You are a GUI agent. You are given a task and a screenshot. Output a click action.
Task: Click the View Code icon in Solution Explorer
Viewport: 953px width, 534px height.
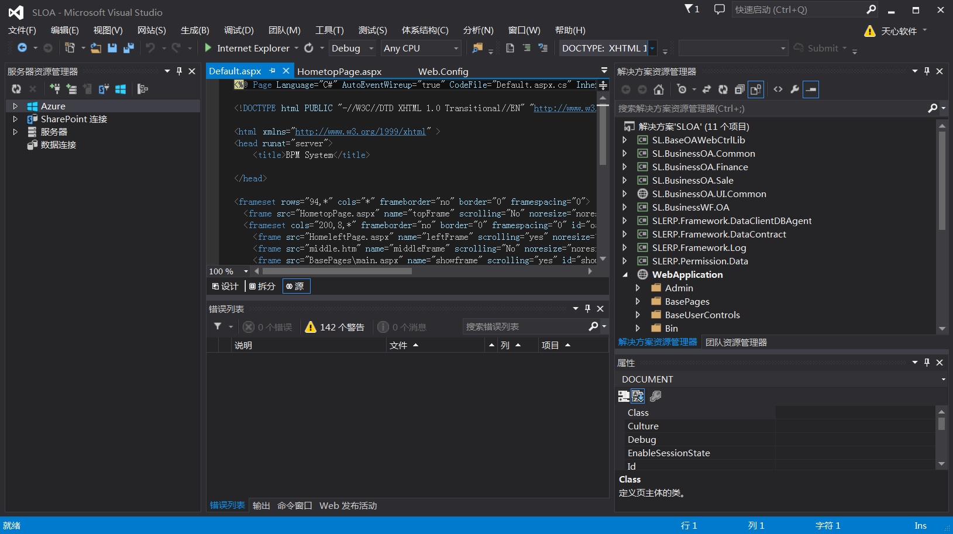coord(778,89)
